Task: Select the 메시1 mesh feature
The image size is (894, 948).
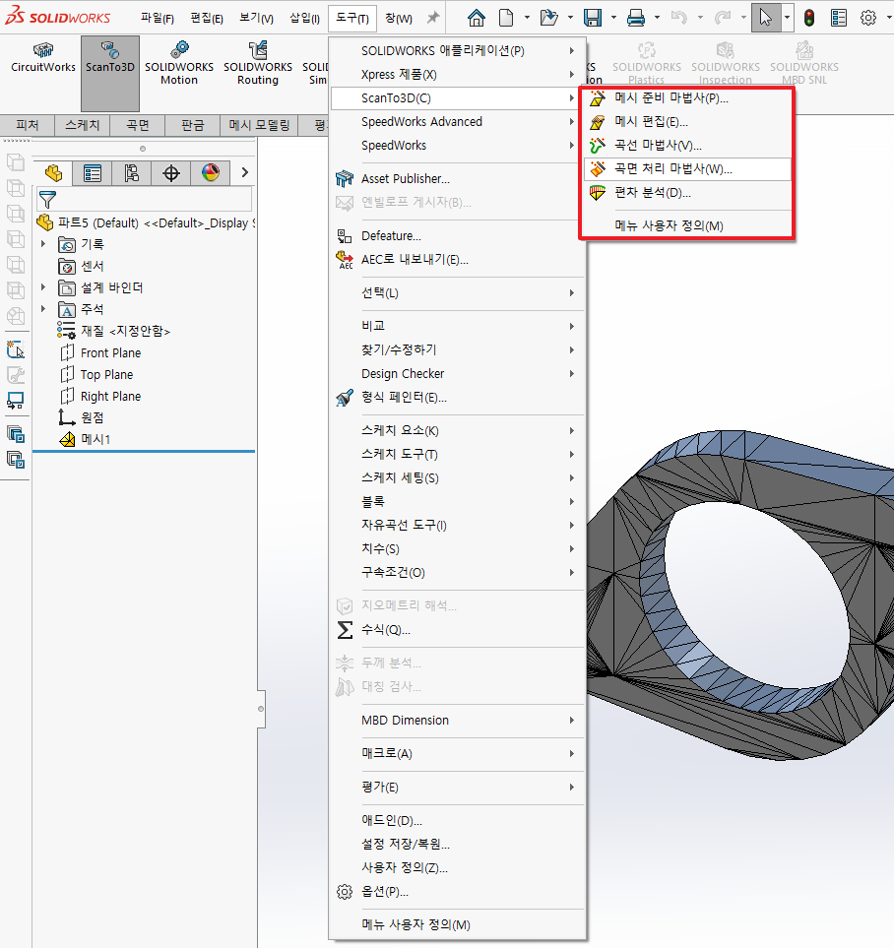Action: [x=86, y=439]
